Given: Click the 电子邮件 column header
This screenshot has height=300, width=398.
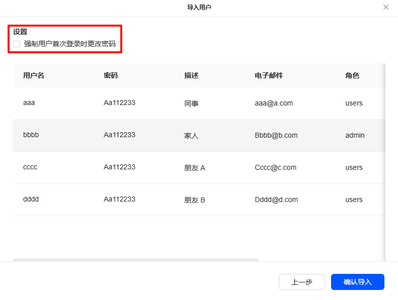Looking at the screenshot, I should [269, 75].
